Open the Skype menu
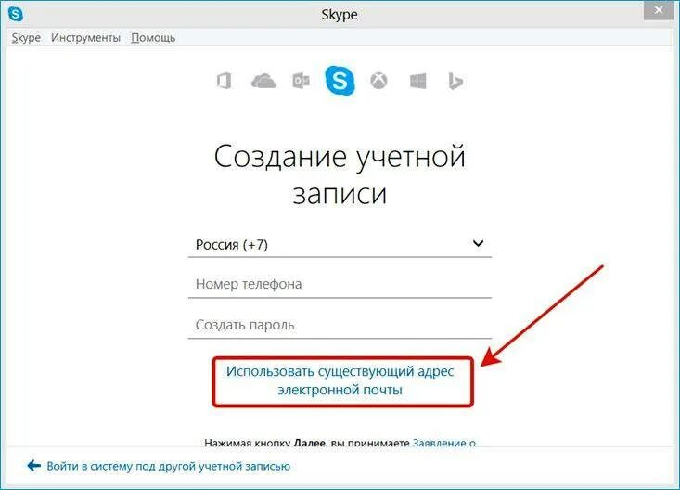 pyautogui.click(x=26, y=38)
